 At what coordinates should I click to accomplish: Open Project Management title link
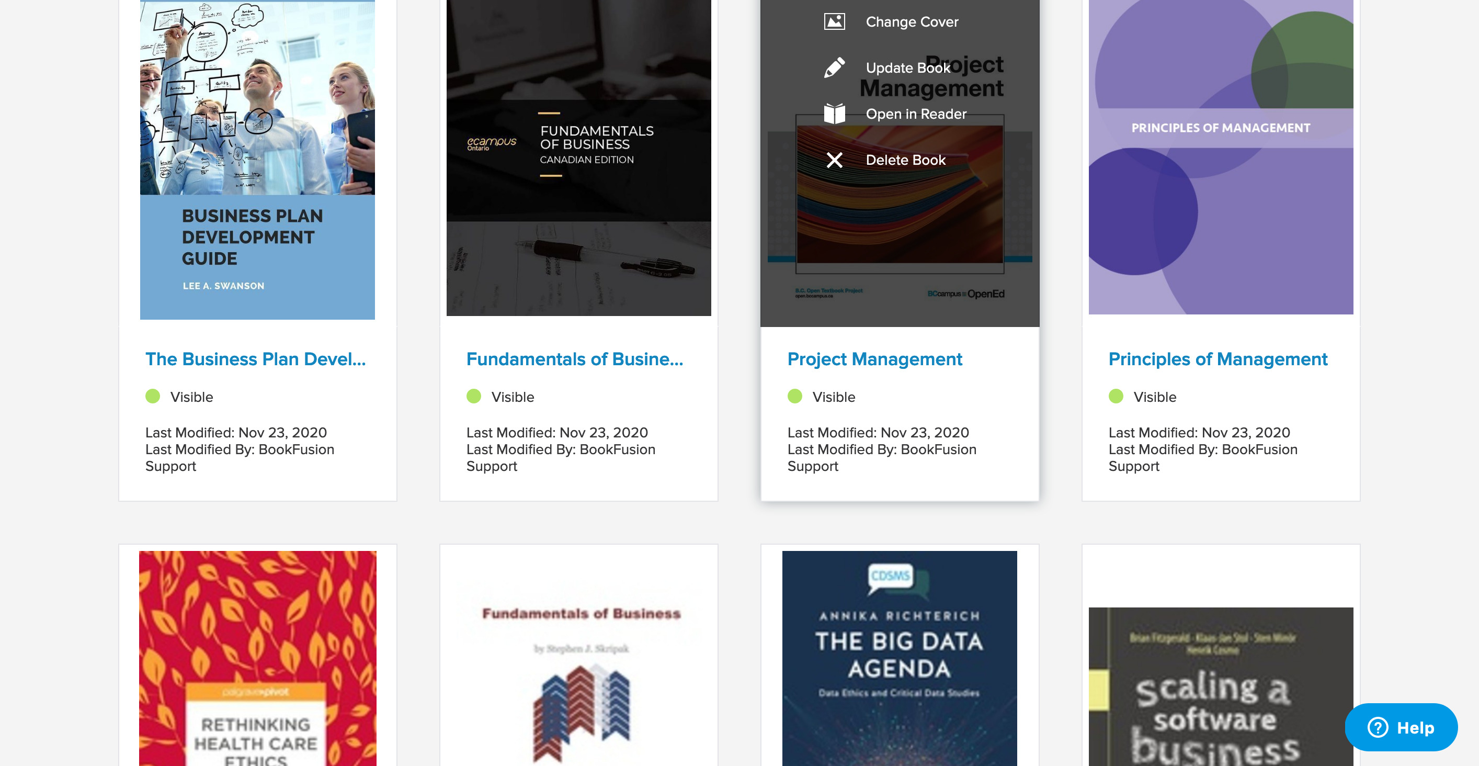tap(874, 359)
